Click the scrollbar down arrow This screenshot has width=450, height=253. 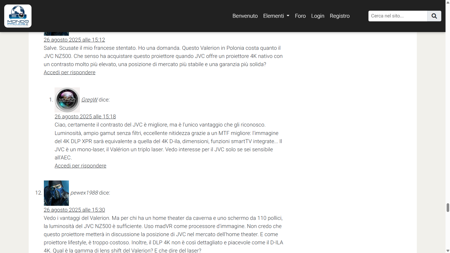coord(448,251)
